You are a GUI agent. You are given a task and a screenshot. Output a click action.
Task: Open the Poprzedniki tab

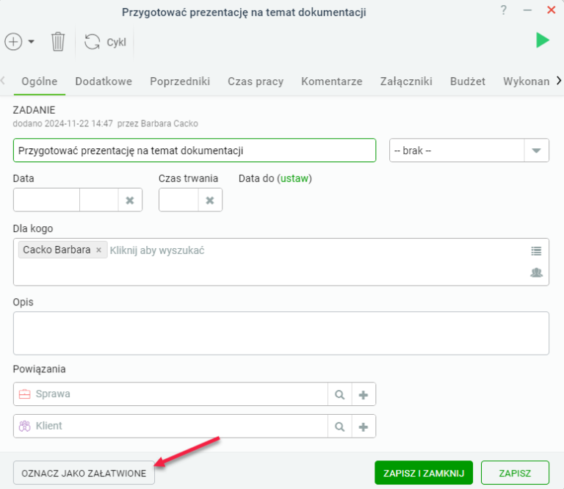pyautogui.click(x=180, y=81)
